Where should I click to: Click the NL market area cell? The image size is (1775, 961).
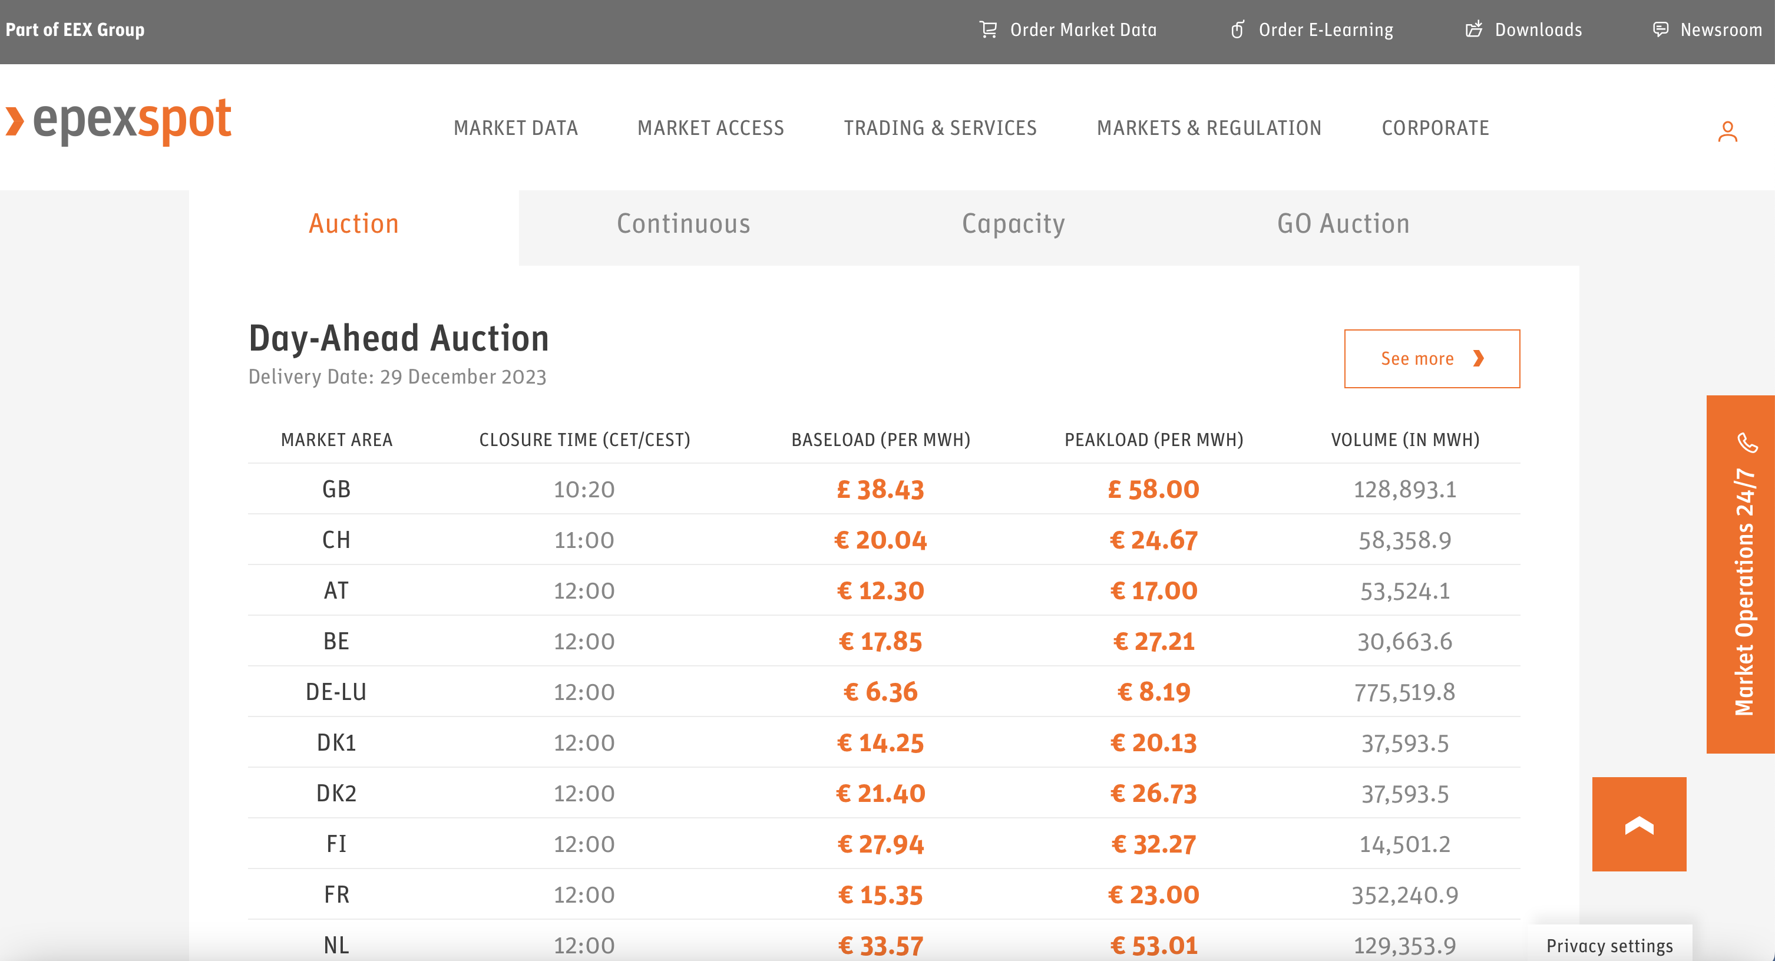[336, 945]
